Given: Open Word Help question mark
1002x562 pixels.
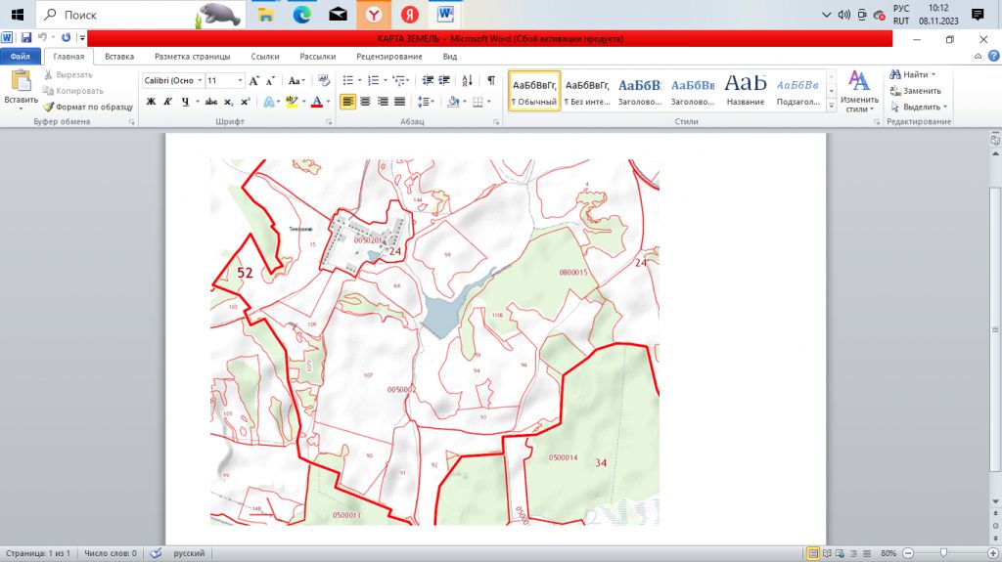Looking at the screenshot, I should click(994, 57).
